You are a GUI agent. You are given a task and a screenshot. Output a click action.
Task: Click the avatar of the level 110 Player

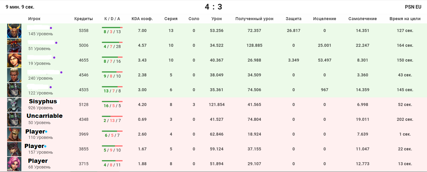(x=14, y=134)
